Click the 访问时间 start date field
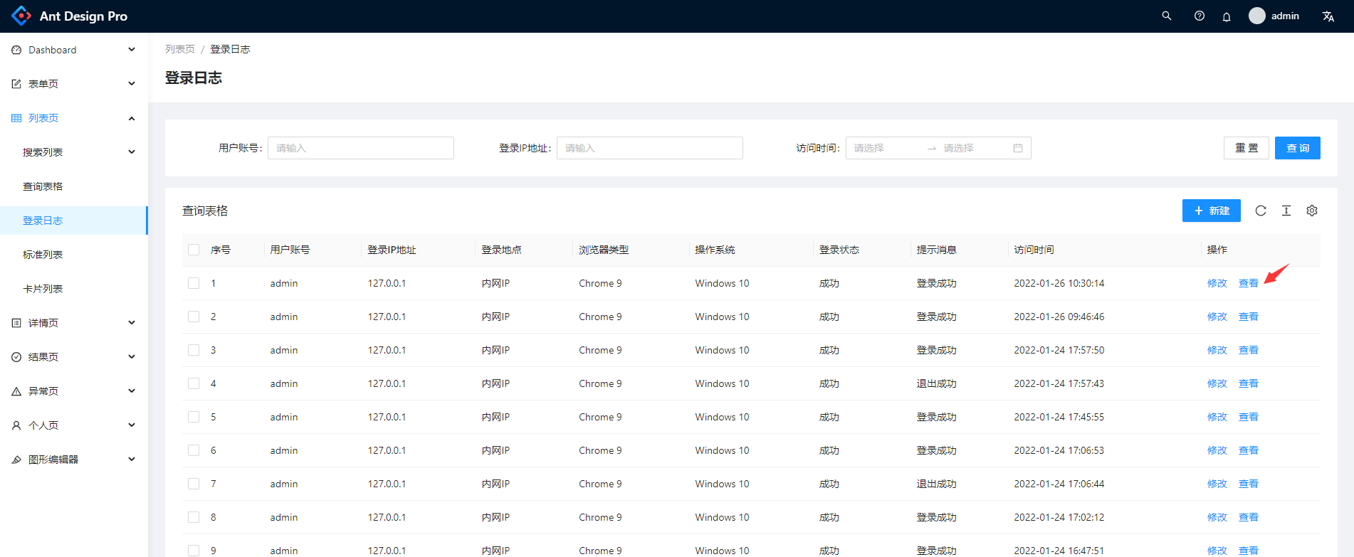 [886, 148]
